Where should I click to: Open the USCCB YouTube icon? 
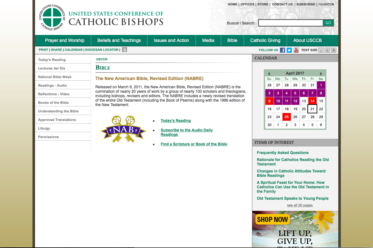[x=296, y=50]
